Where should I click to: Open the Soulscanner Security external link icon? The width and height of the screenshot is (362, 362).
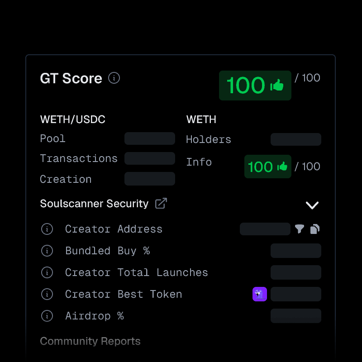point(161,203)
